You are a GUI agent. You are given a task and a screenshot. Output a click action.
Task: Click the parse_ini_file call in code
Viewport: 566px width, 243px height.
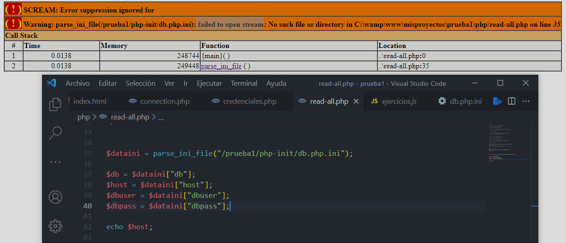tap(183, 154)
